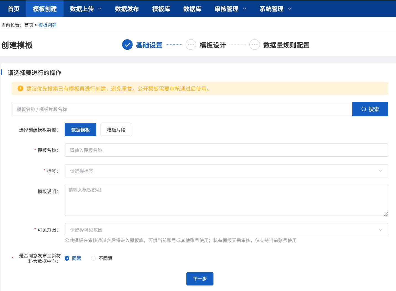This screenshot has height=291, width=396.
Task: Open the 可见范围 dropdown selector
Action: [x=226, y=230]
